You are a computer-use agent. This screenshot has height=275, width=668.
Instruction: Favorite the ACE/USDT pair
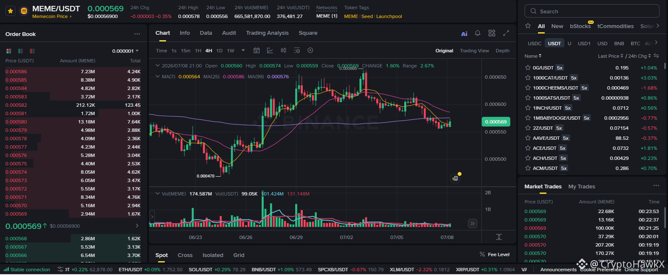coord(528,148)
